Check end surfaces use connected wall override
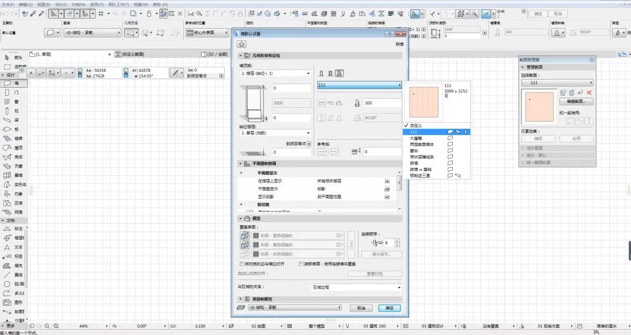The width and height of the screenshot is (631, 335). [x=301, y=264]
